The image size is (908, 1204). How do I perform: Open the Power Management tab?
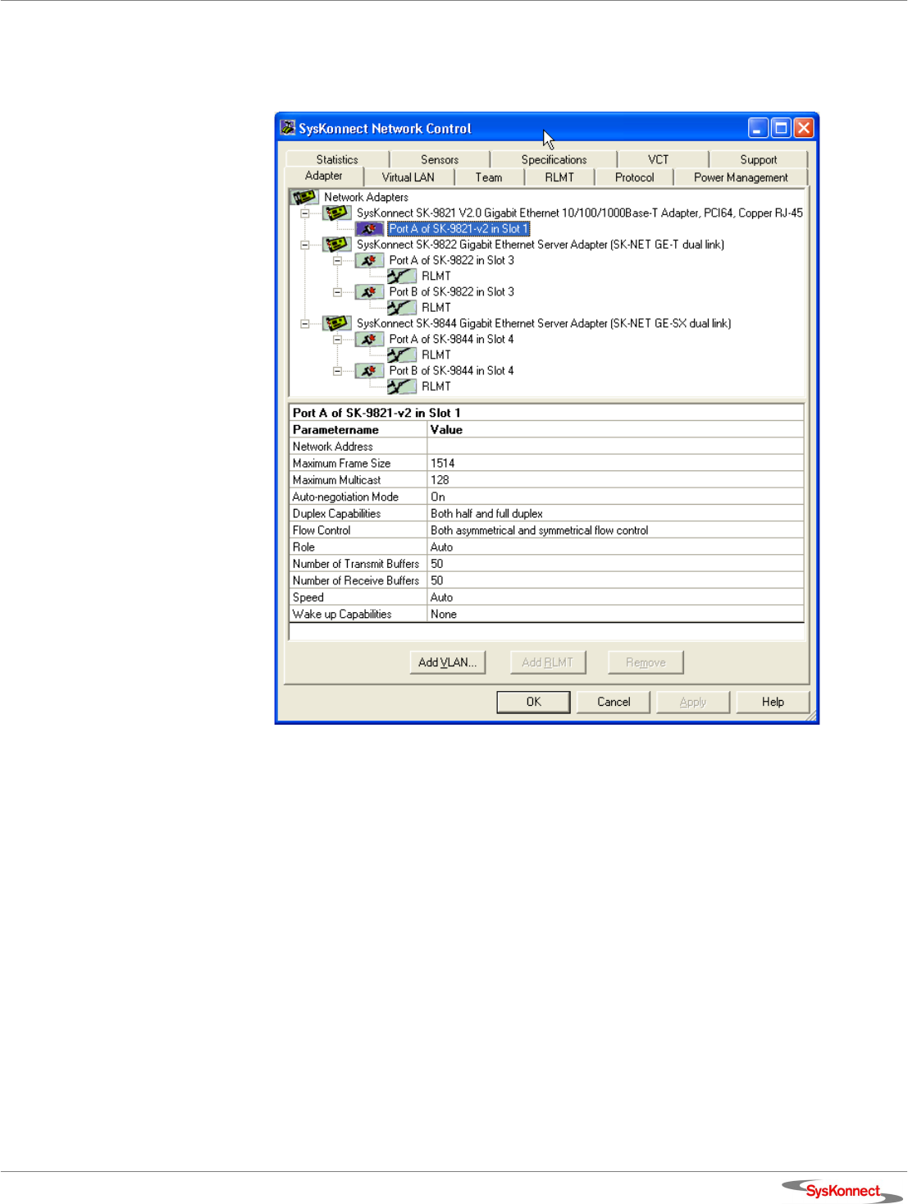pos(740,177)
